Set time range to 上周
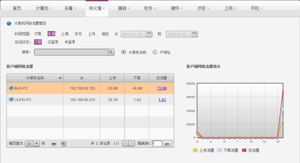Viewport: 300px width, 163px height. click(x=65, y=34)
